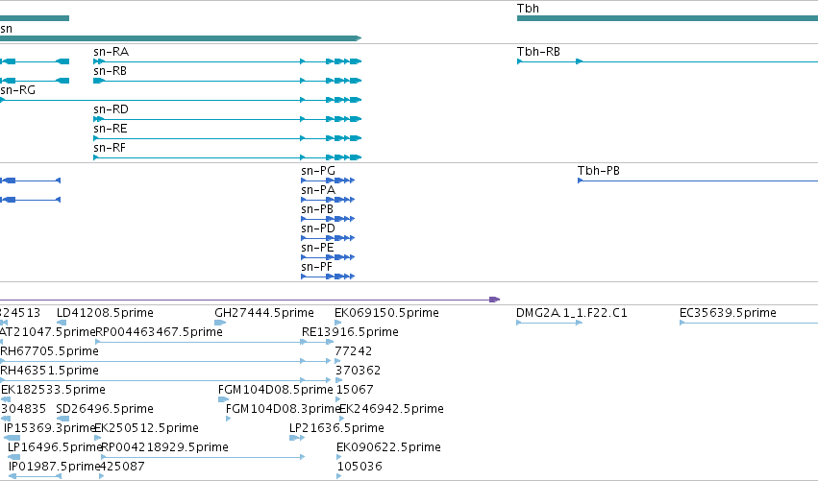Select the Tbh-PB protein label

599,170
